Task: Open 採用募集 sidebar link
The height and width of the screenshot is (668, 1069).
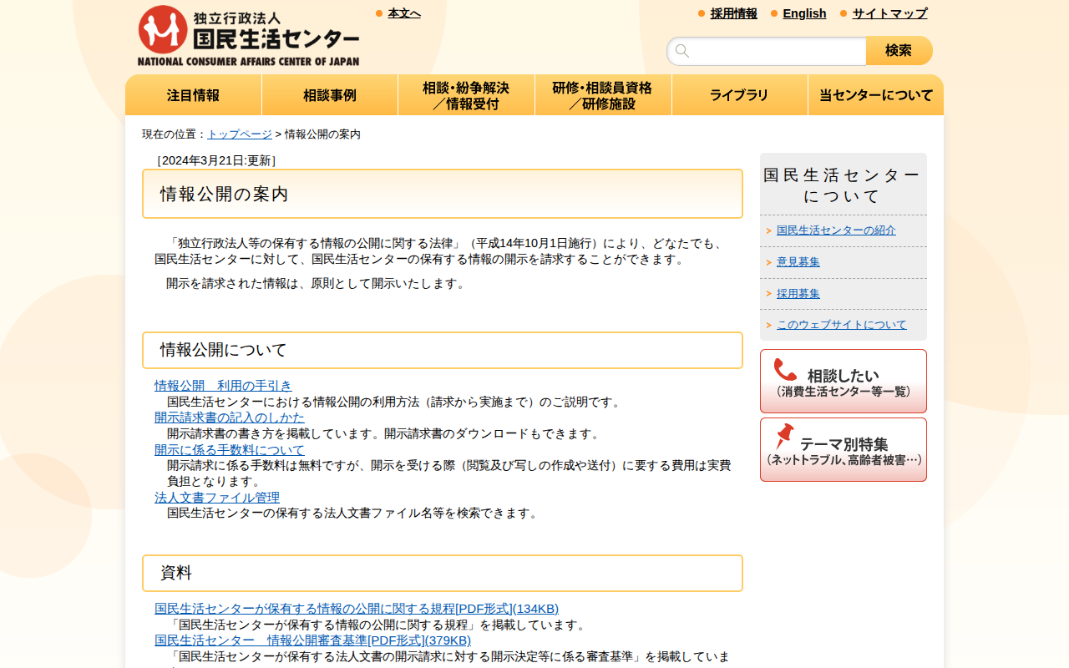Action: pyautogui.click(x=798, y=294)
